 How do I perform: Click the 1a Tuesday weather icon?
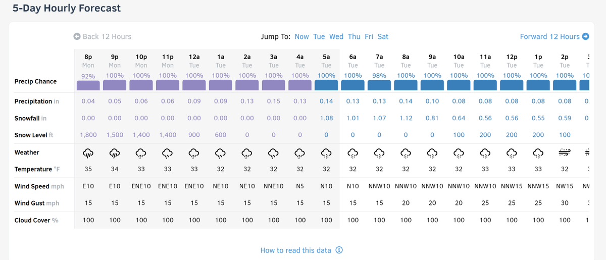pyautogui.click(x=221, y=152)
